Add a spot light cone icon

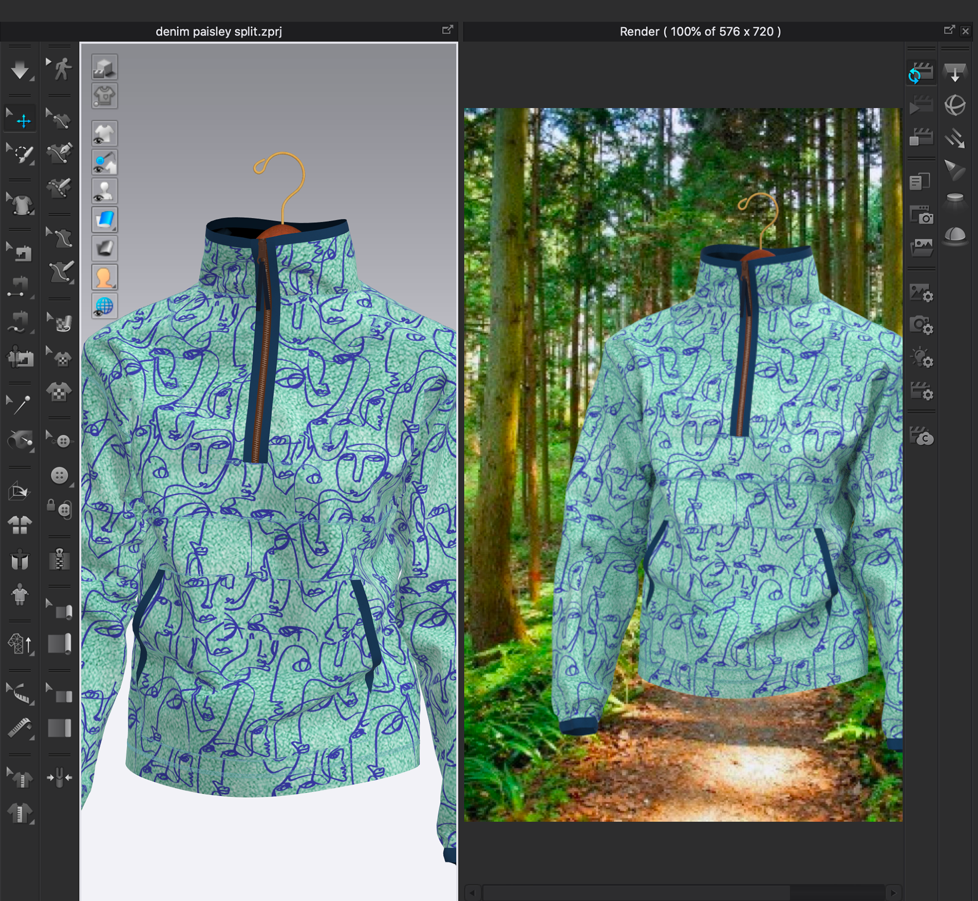coord(955,170)
